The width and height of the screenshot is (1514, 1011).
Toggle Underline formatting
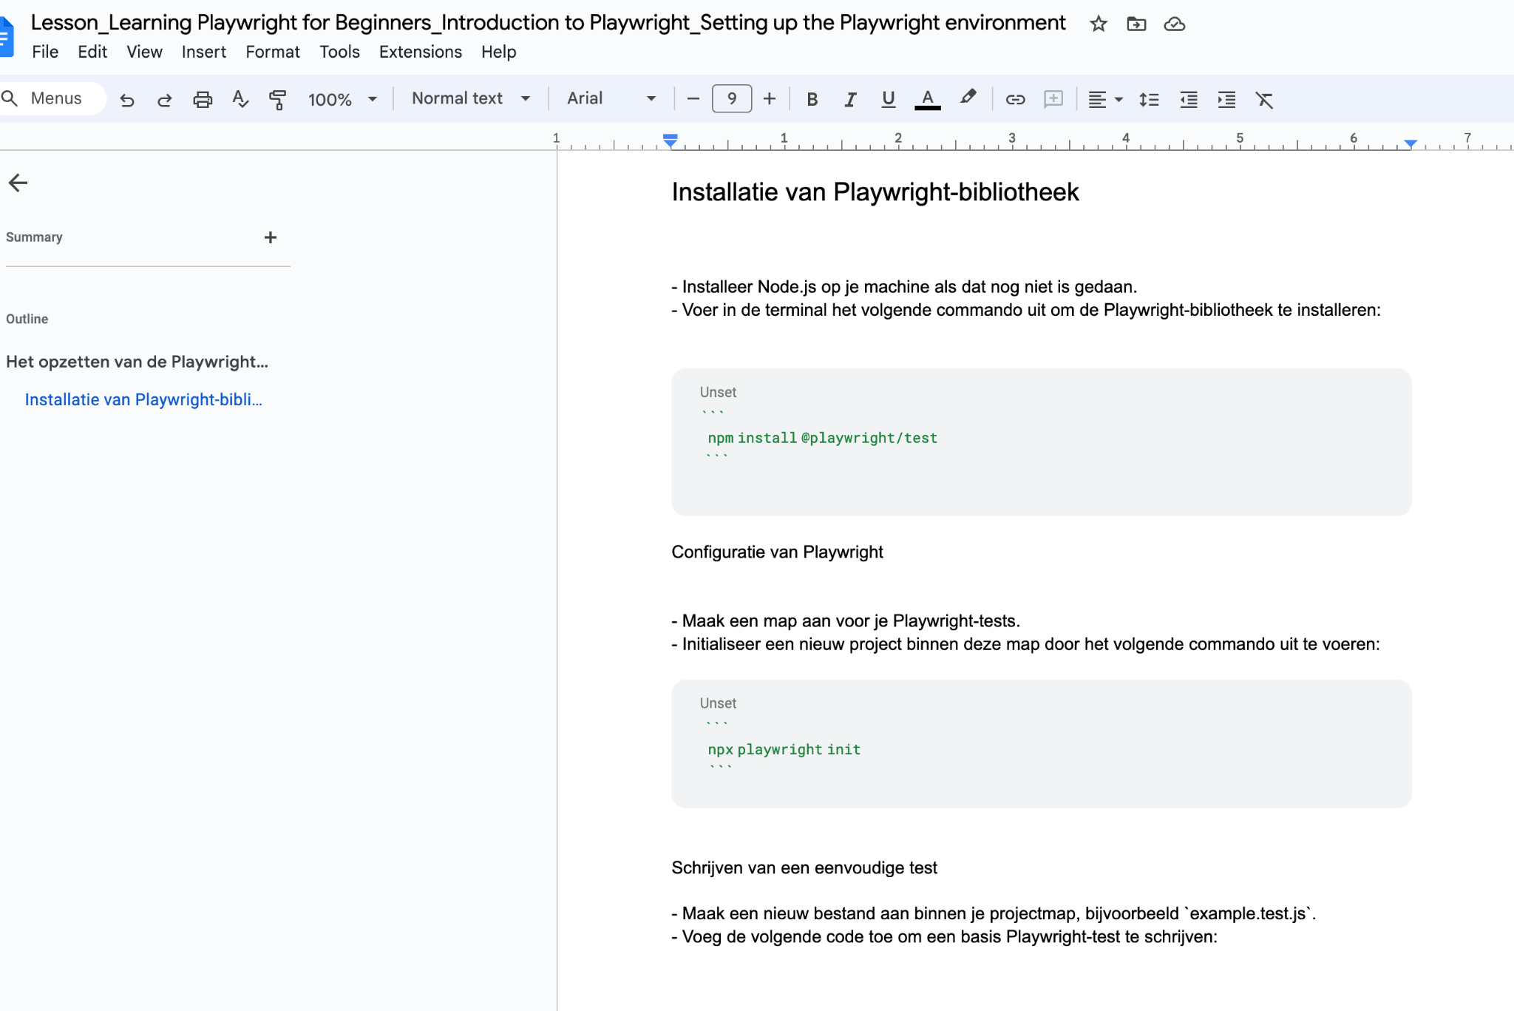point(888,100)
